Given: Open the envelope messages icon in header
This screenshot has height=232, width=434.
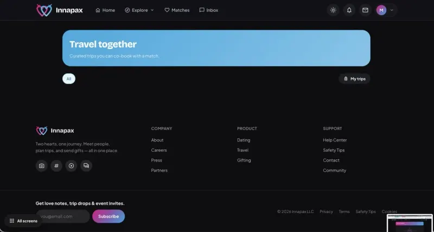Looking at the screenshot, I should (x=365, y=10).
